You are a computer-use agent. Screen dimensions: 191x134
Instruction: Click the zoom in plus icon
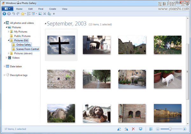[x=185, y=129]
